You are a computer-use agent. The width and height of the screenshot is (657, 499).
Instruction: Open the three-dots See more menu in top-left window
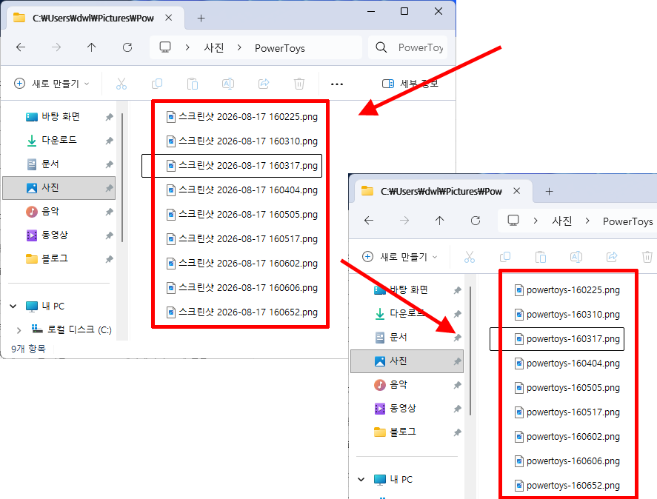[x=337, y=84]
